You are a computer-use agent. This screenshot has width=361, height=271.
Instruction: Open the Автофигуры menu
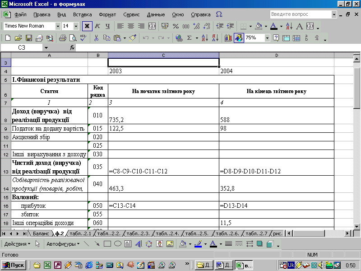63,244
